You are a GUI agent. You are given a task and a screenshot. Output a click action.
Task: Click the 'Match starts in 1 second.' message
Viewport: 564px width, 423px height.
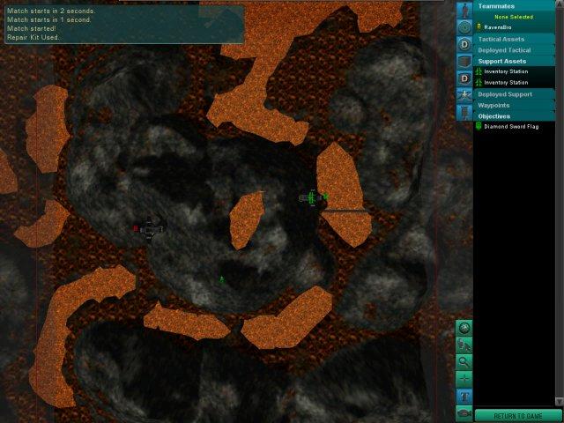point(49,19)
